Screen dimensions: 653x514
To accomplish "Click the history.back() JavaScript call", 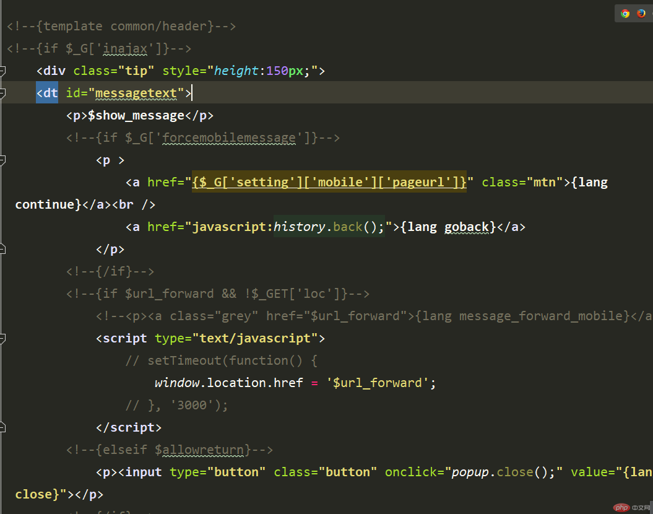I will coord(329,227).
